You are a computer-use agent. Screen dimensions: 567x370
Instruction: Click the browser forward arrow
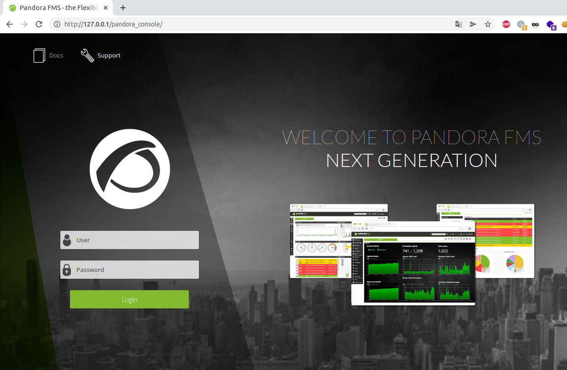pos(24,24)
